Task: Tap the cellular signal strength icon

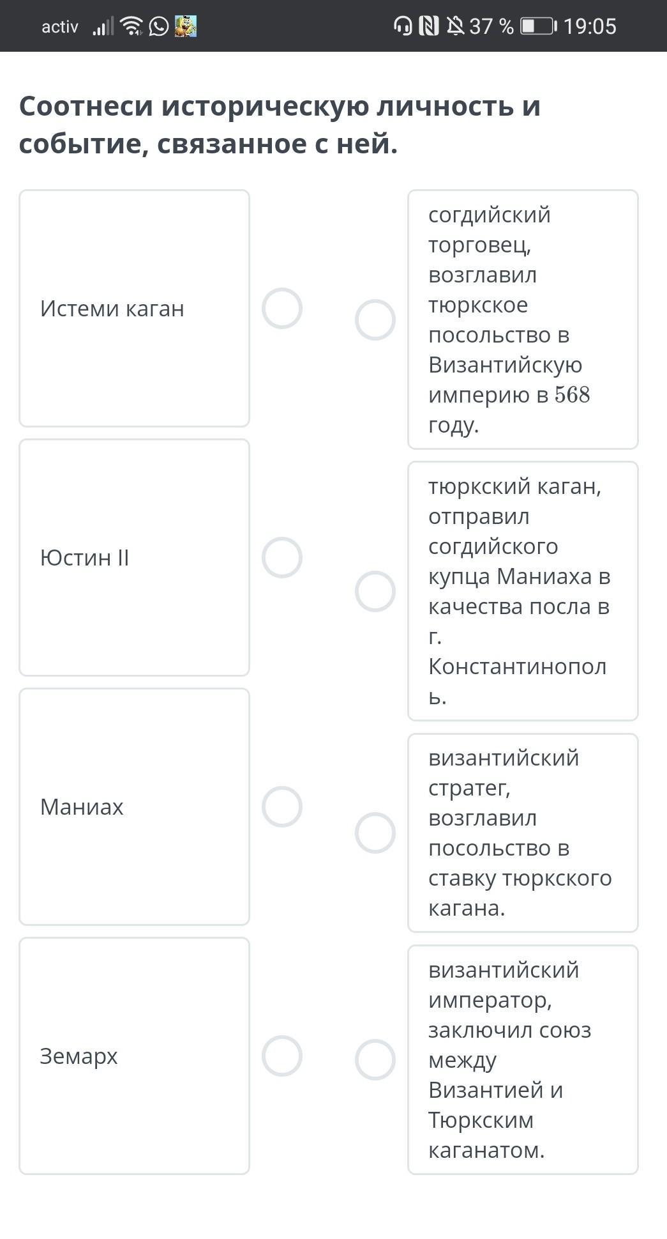Action: tap(103, 26)
